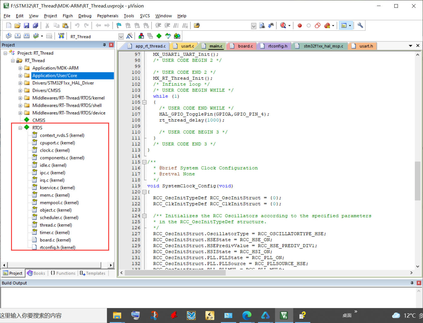Open Options for Target with the magic wand icon
This screenshot has height=323, width=423.
(x=129, y=36)
